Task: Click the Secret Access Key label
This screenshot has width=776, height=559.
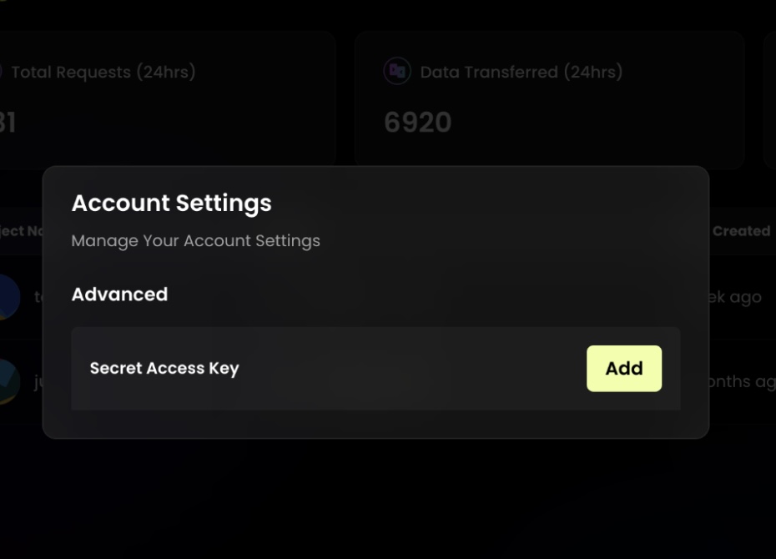Action: 164,369
